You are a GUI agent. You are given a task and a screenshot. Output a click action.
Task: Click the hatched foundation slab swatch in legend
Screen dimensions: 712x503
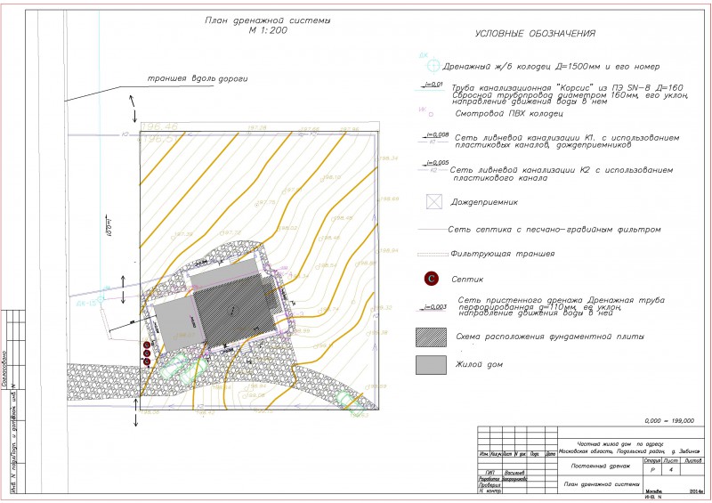pyautogui.click(x=431, y=337)
